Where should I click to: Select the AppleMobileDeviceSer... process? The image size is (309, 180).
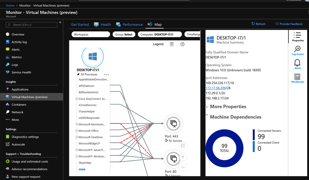93,79
